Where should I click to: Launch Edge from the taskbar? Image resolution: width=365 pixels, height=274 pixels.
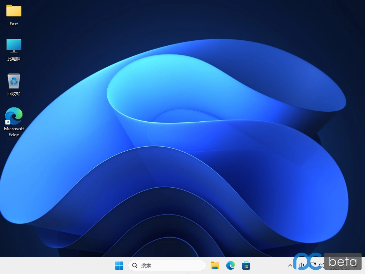pyautogui.click(x=231, y=265)
